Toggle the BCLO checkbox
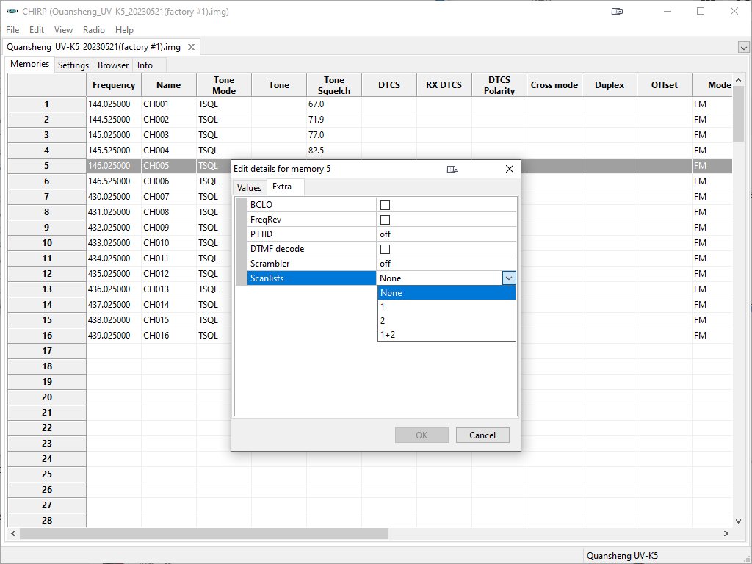 click(385, 206)
